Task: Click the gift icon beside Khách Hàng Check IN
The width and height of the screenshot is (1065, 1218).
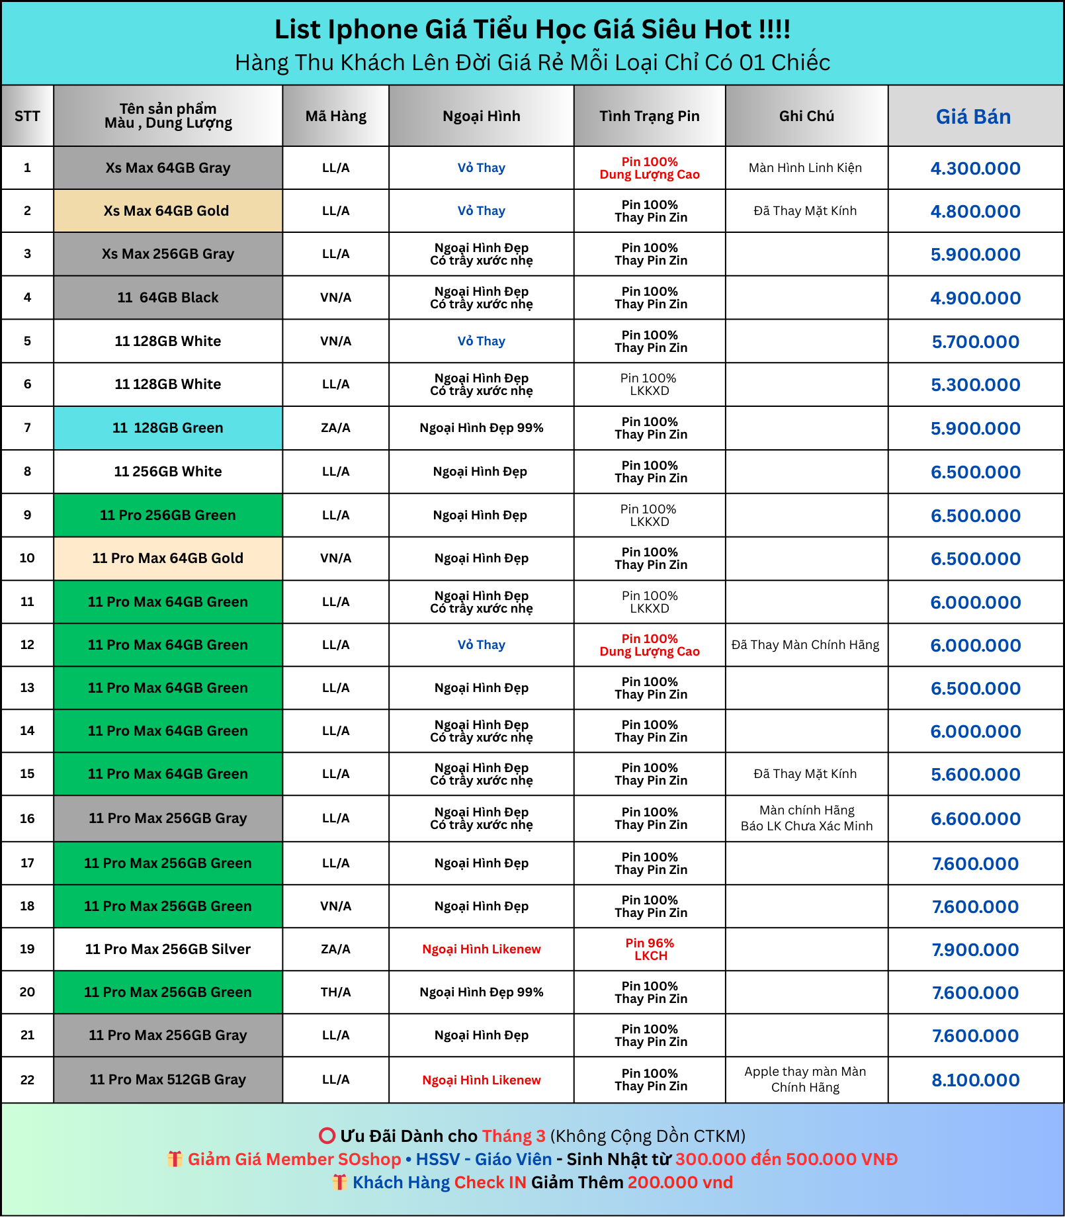Action: coord(339,1182)
